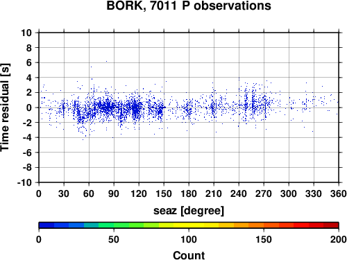347x260 pixels.
Task: Click the dense data cluster near seaz 120
Action: coord(136,108)
